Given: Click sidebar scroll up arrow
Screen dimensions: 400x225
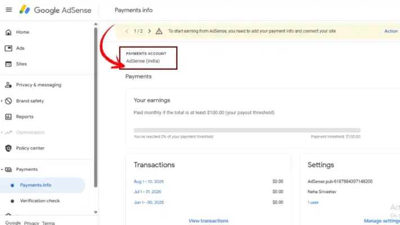Looking at the screenshot, I should (x=96, y=24).
